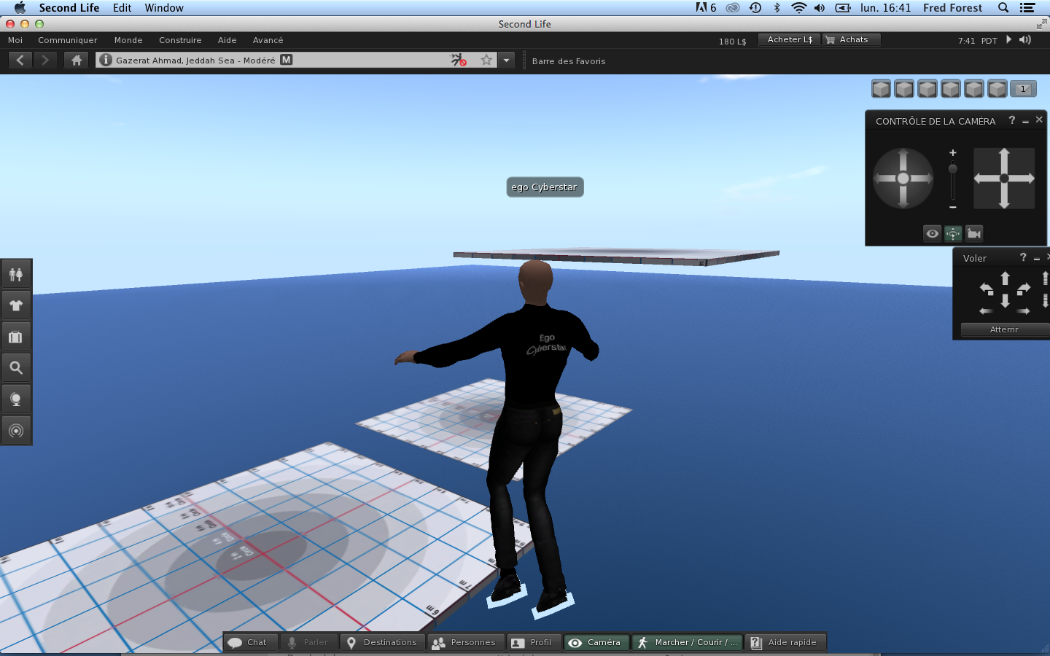Open the Aide rapide toolbar button
This screenshot has width=1050, height=656.
click(785, 642)
